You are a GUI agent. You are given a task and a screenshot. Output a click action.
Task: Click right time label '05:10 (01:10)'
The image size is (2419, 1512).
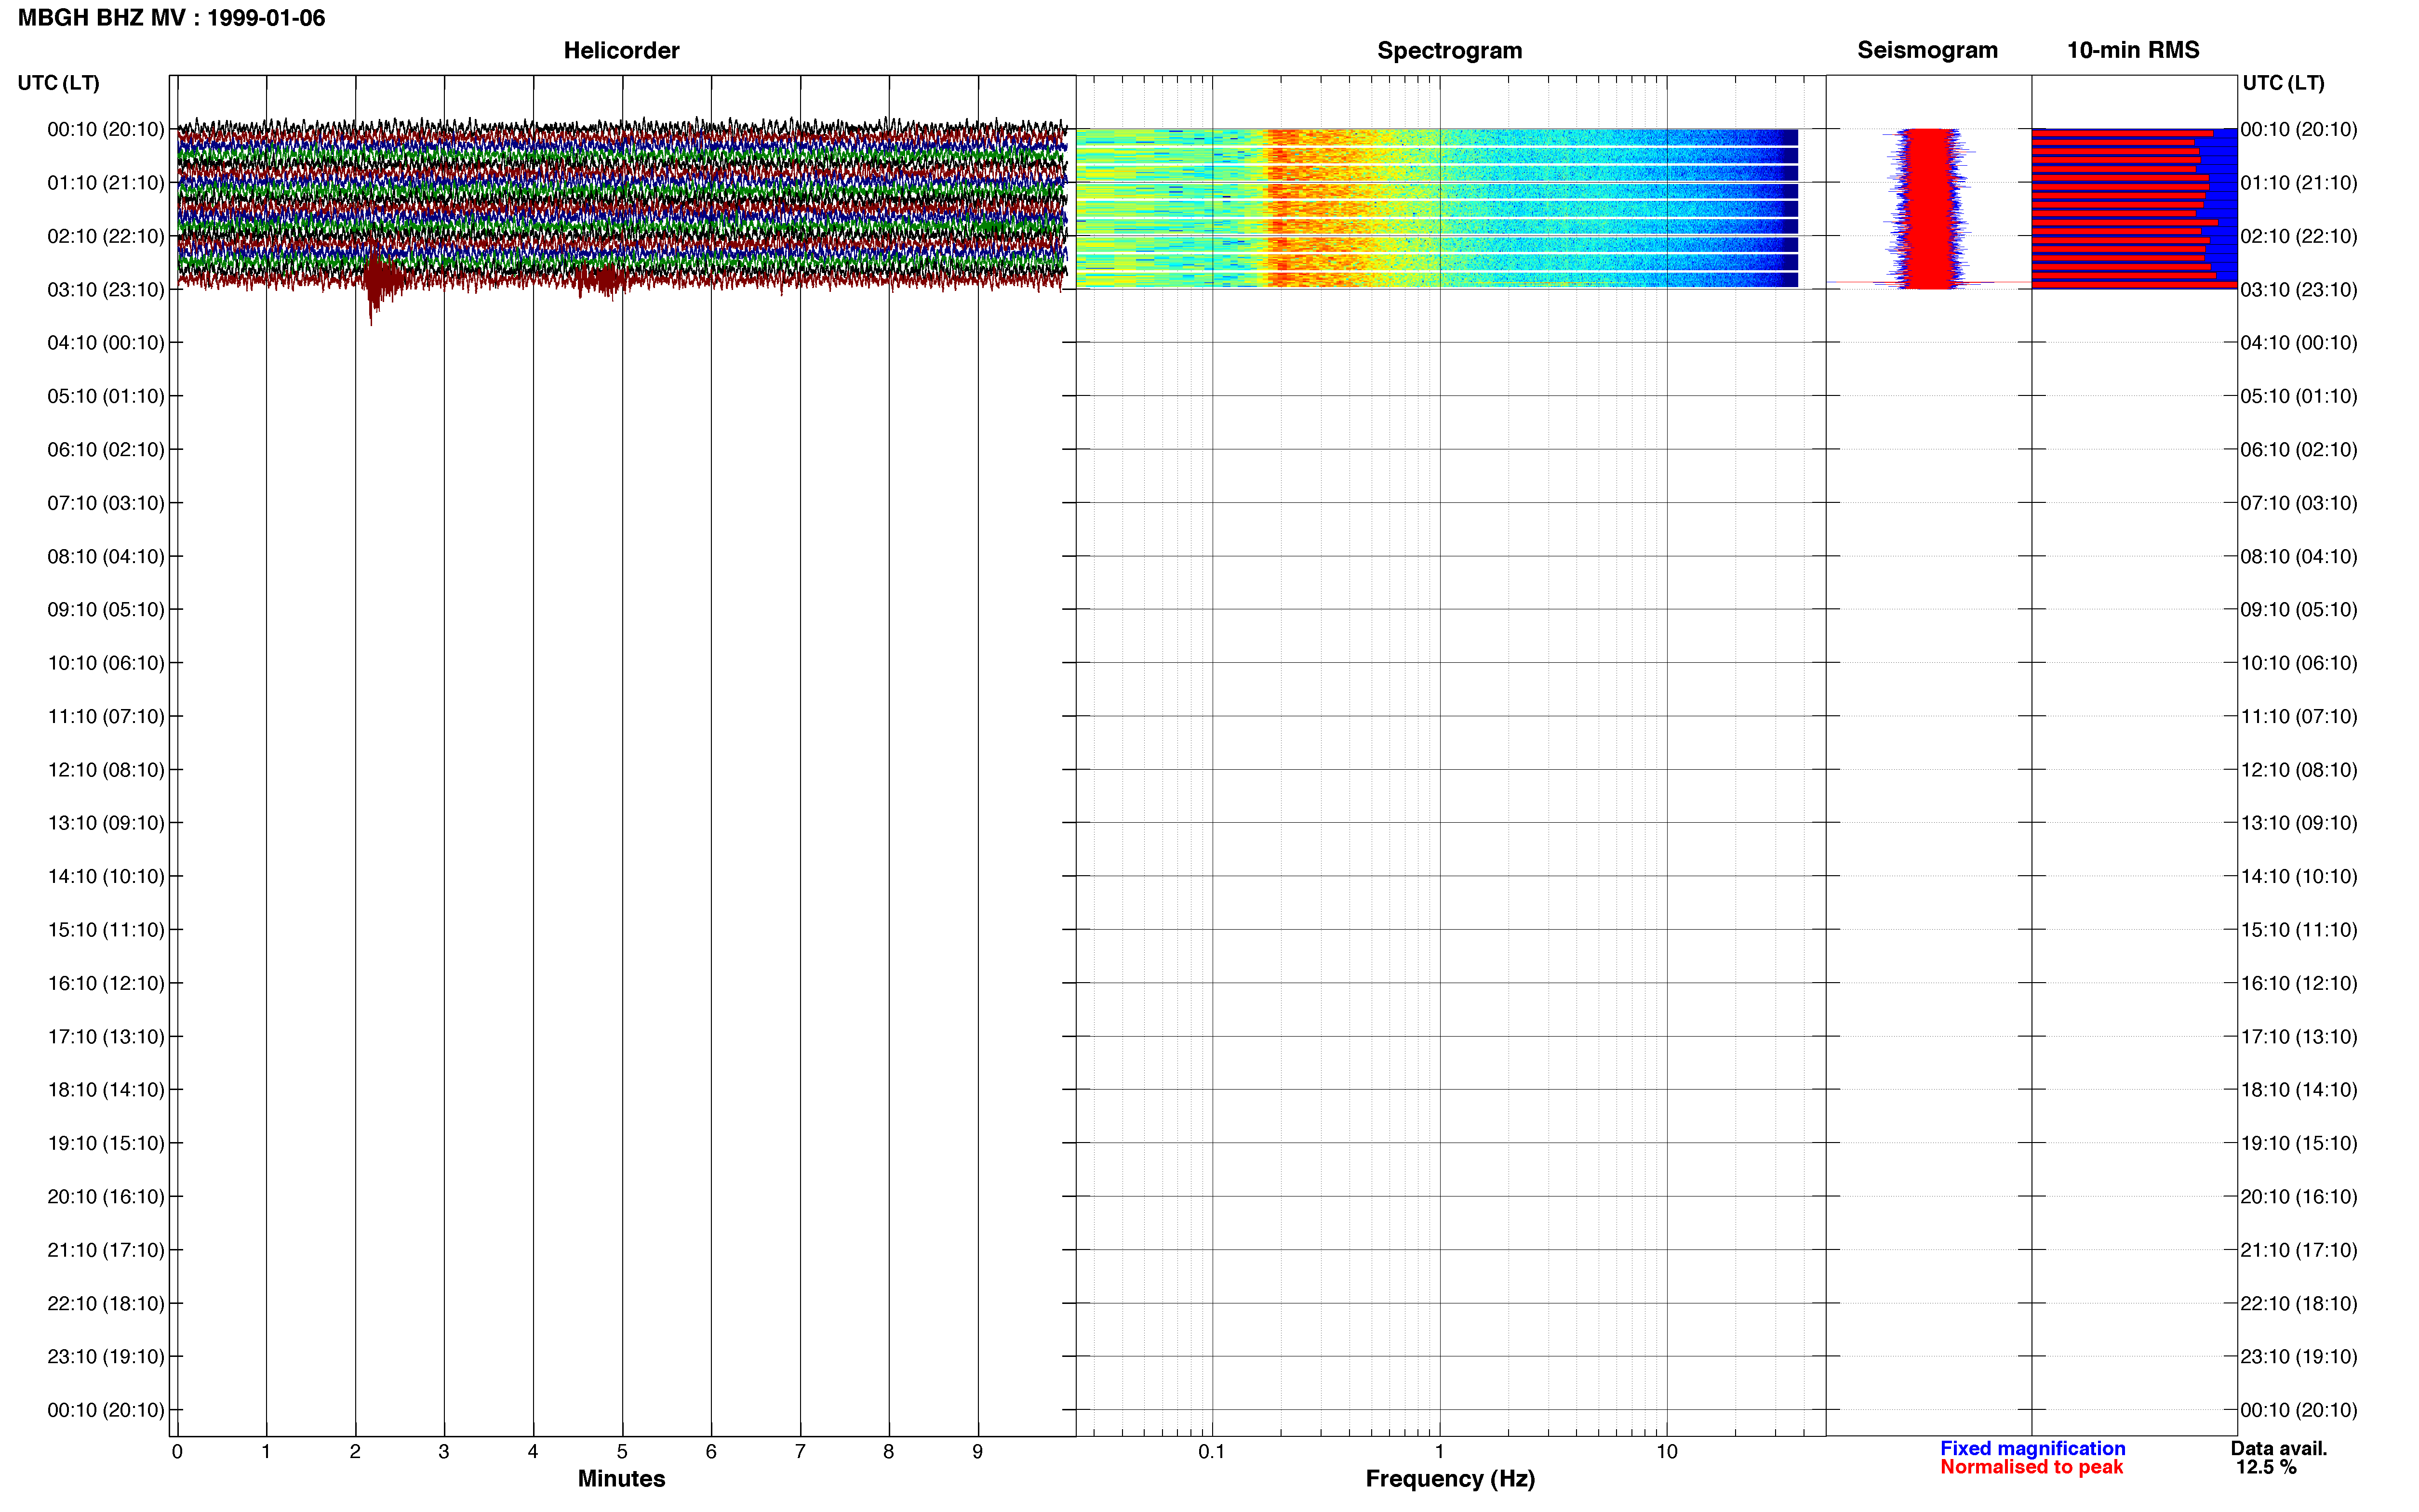tap(2299, 396)
